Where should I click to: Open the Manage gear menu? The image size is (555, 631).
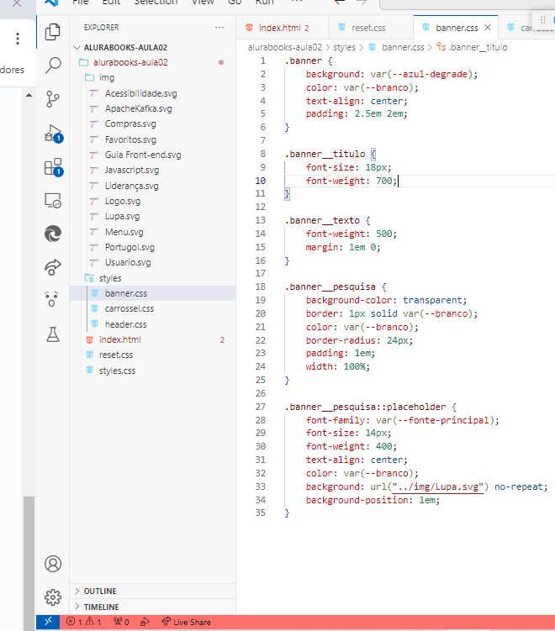tap(53, 597)
